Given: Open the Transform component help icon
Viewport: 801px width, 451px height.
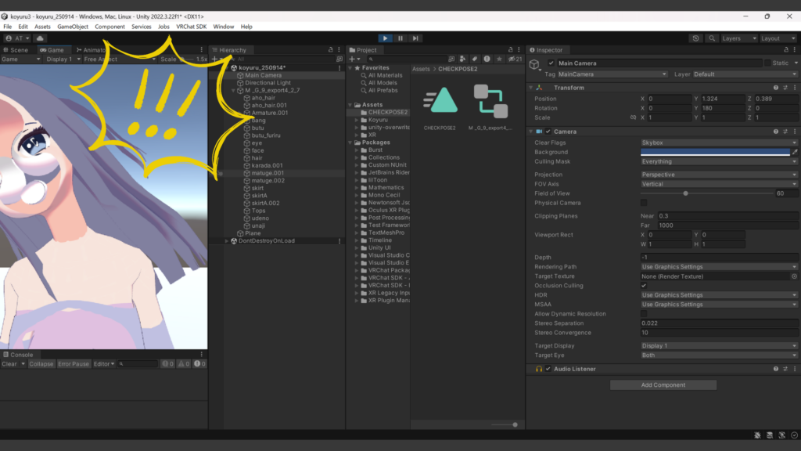Looking at the screenshot, I should pyautogui.click(x=775, y=88).
